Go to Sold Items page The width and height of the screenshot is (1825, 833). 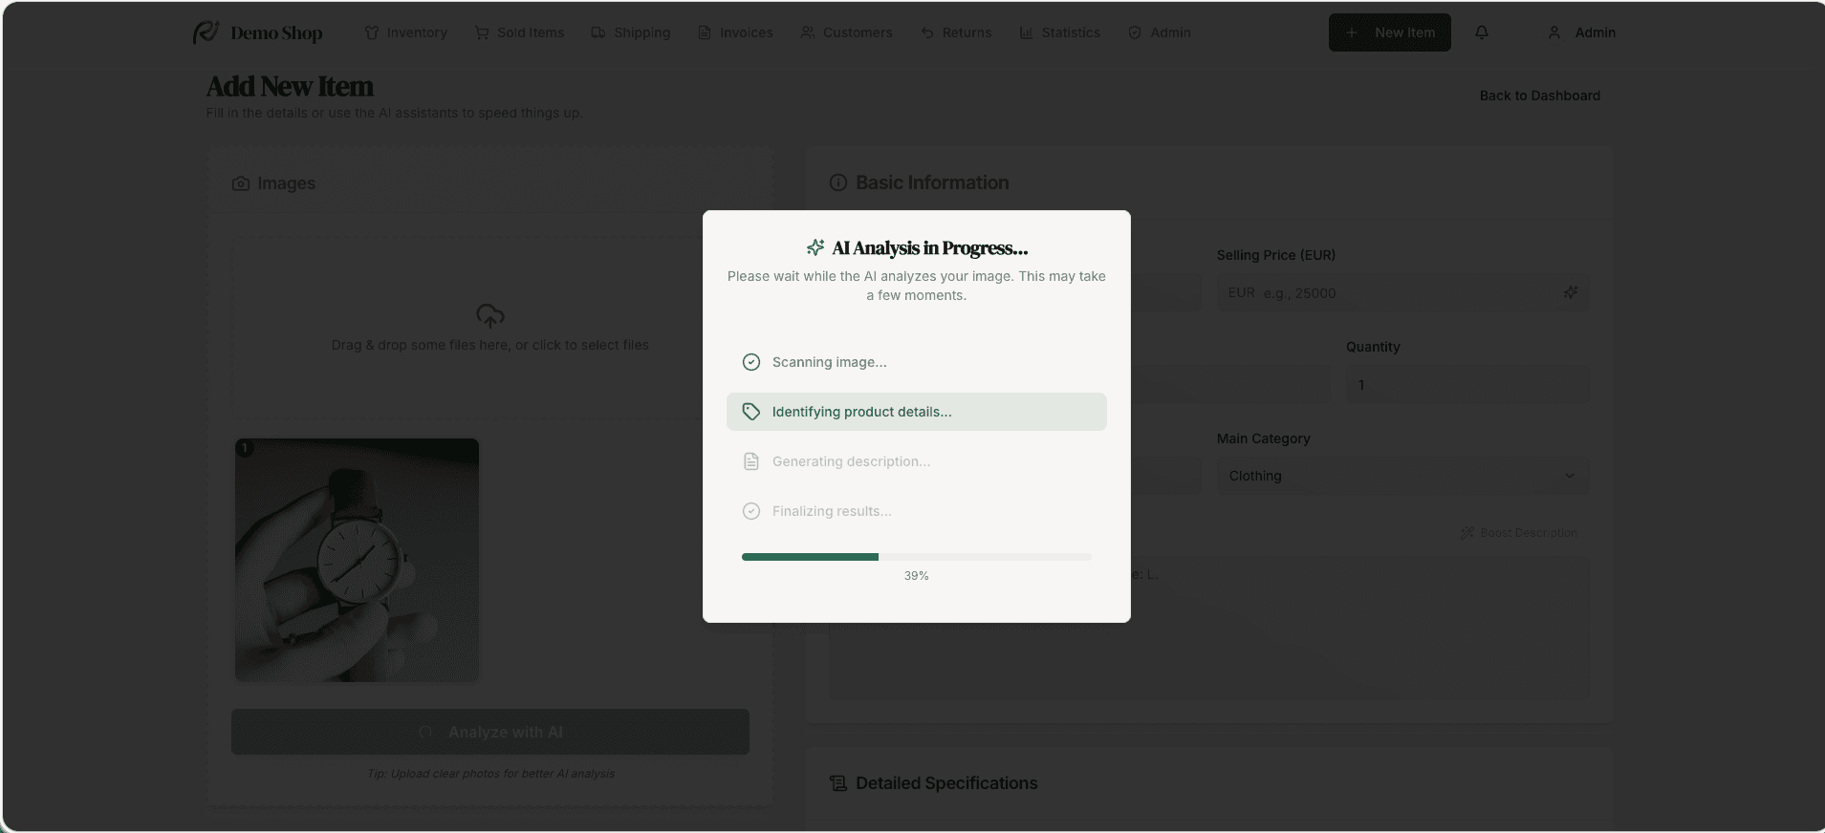point(519,32)
